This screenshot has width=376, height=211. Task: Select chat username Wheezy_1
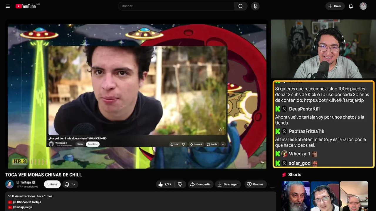click(x=300, y=154)
